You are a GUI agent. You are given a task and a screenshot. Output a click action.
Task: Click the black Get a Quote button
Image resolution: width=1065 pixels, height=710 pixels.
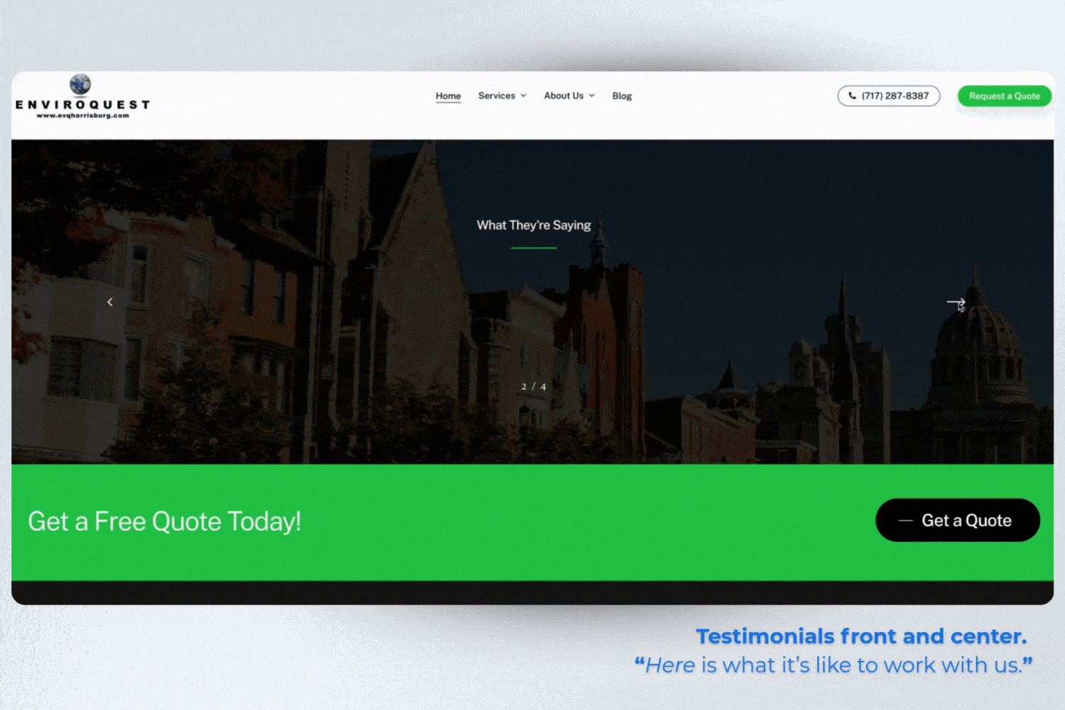coord(958,520)
